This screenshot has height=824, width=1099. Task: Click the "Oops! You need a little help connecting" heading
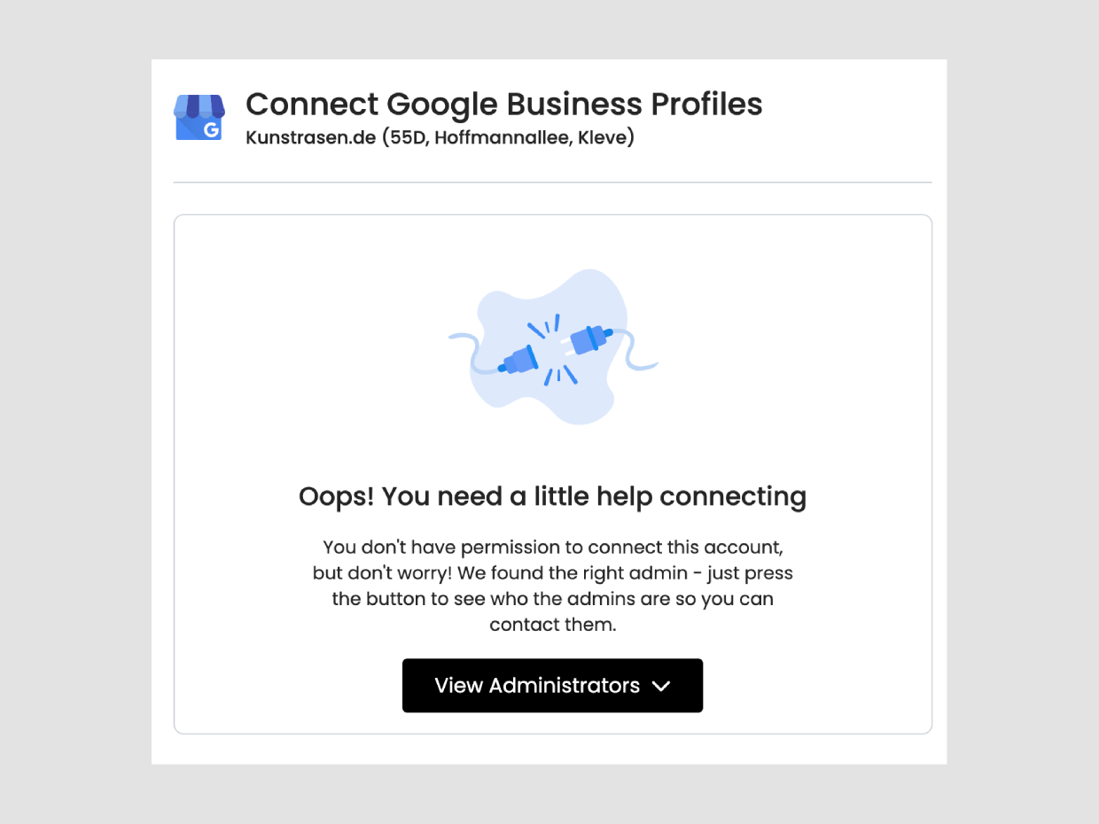coord(552,496)
